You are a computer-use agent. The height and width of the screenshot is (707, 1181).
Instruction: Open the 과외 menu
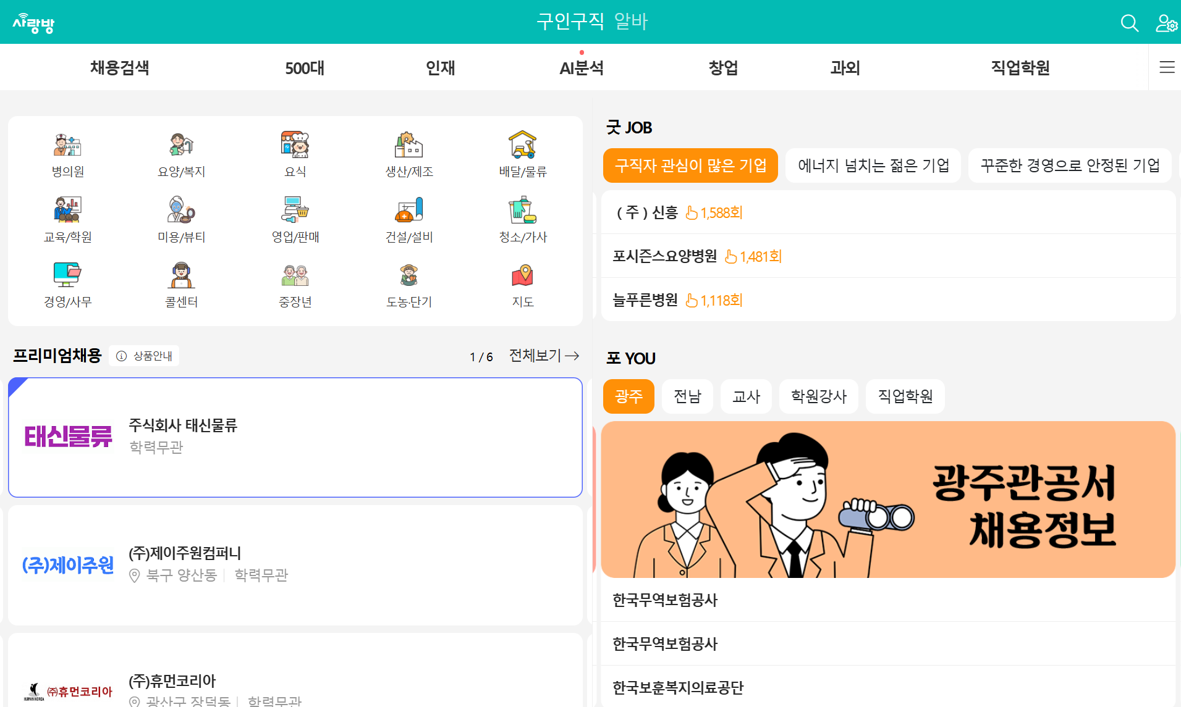click(845, 67)
